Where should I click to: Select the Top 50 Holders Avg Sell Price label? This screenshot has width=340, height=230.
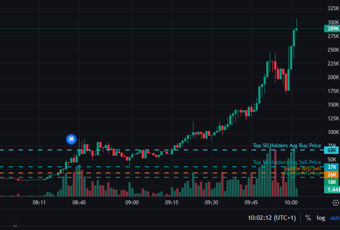[287, 162]
